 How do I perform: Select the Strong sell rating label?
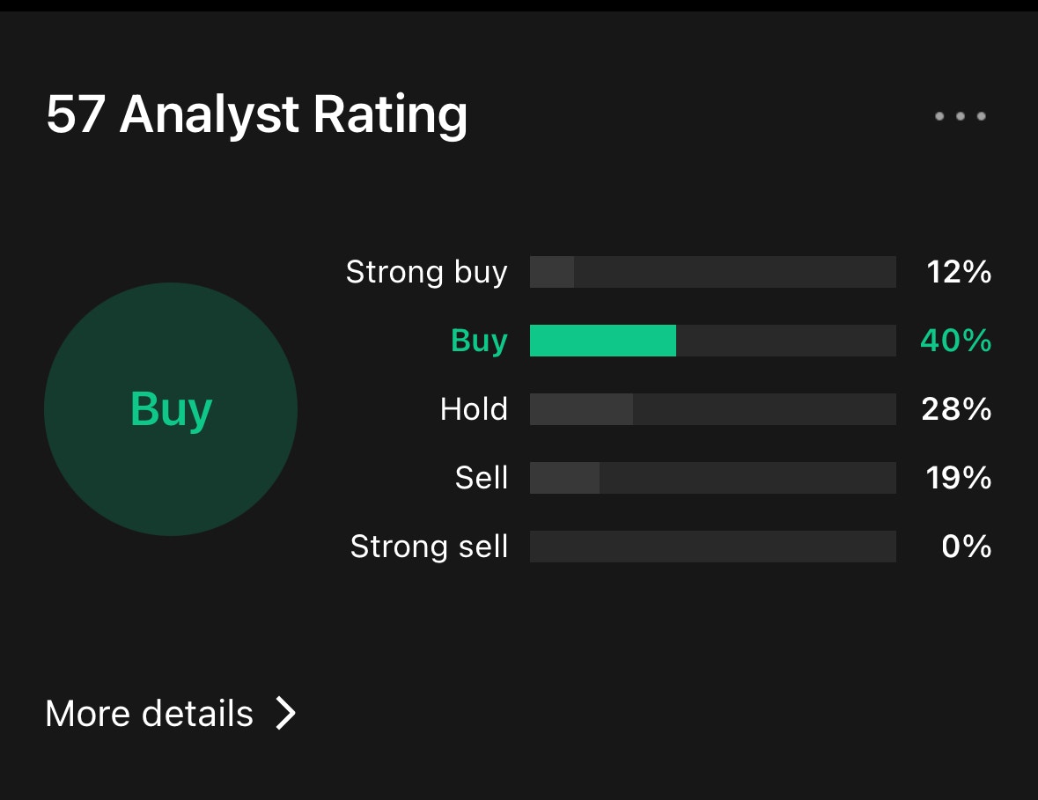pos(429,547)
